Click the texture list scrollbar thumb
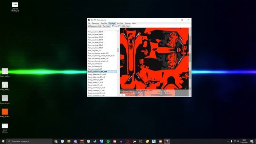The width and height of the screenshot is (256, 144). (118, 50)
